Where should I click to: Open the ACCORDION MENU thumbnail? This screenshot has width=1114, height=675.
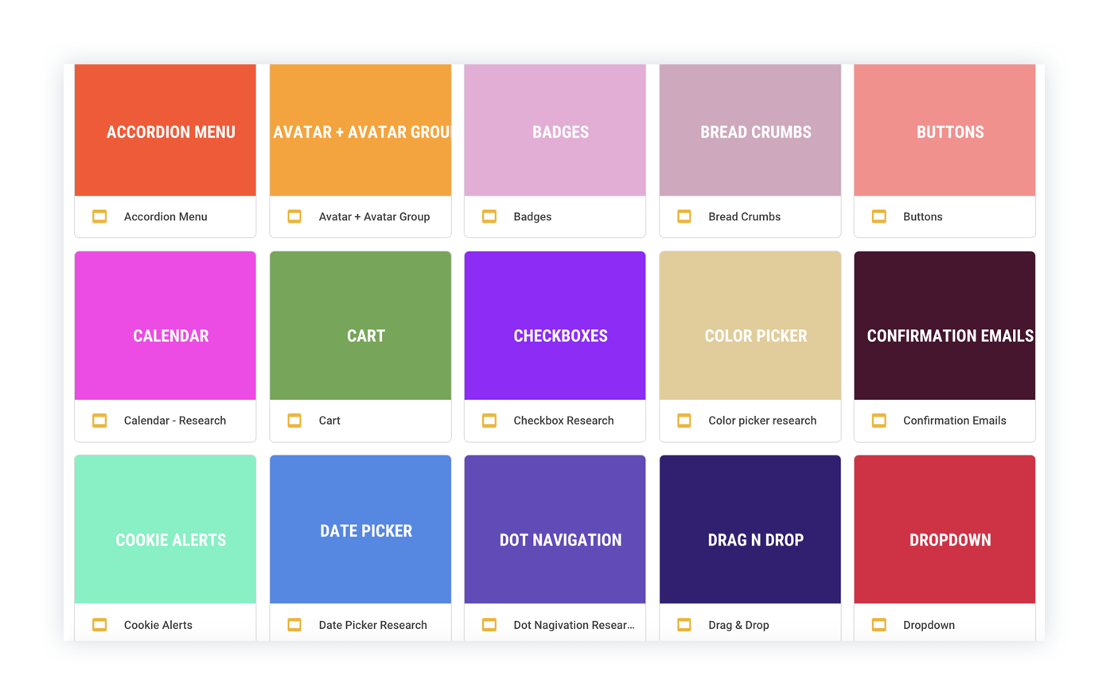166,130
